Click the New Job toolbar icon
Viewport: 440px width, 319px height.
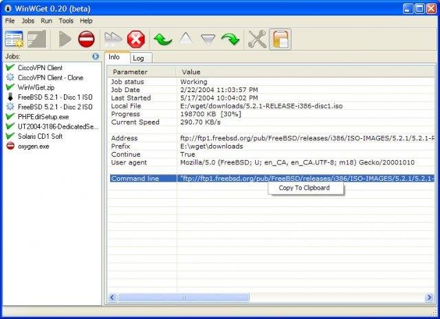pos(14,39)
